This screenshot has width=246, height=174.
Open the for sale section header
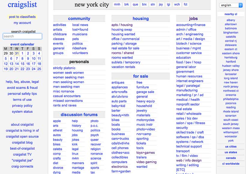pyautogui.click(x=141, y=76)
